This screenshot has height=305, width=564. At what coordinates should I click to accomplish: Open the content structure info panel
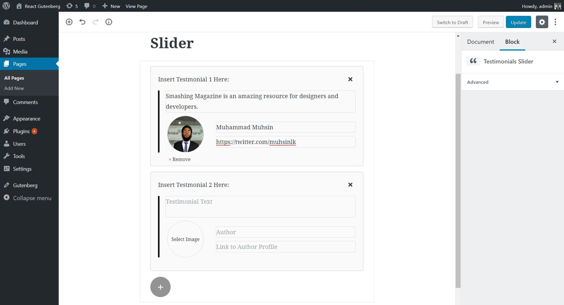click(109, 22)
